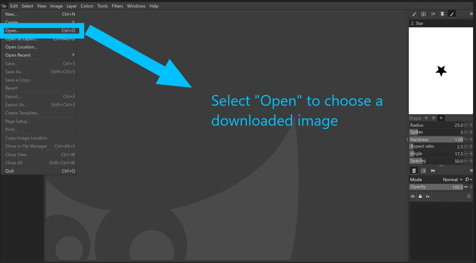
Task: Open layers panel configuration menu
Action: click(471, 170)
